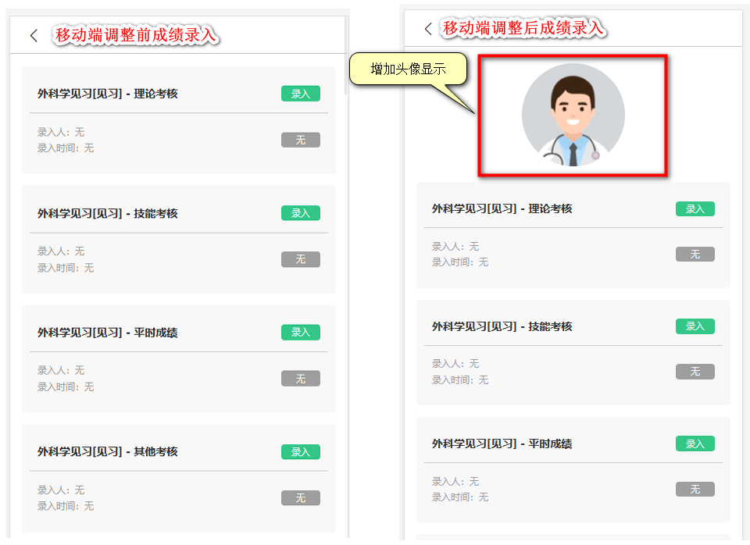The width and height of the screenshot is (750, 545).
Task: Click 录入时间: 无 under 其他考核, left screen
Action: click(x=66, y=506)
